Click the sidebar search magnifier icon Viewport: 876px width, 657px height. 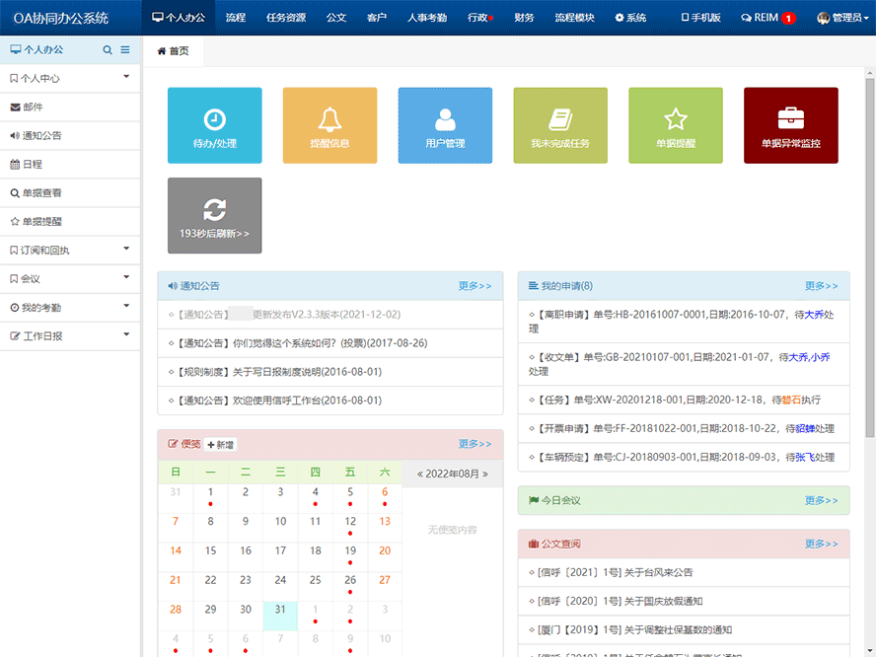108,50
